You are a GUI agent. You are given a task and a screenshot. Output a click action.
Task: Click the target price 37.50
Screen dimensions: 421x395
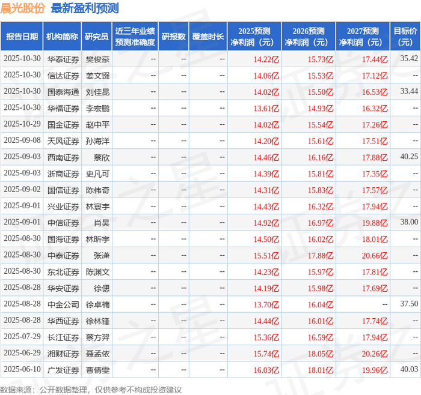click(409, 304)
